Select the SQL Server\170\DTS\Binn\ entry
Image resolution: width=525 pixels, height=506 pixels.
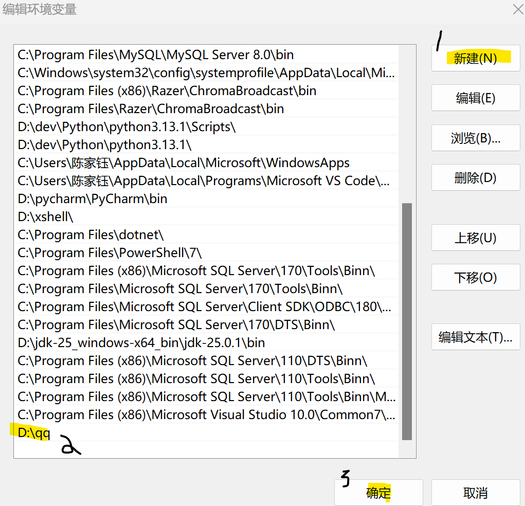click(x=206, y=325)
